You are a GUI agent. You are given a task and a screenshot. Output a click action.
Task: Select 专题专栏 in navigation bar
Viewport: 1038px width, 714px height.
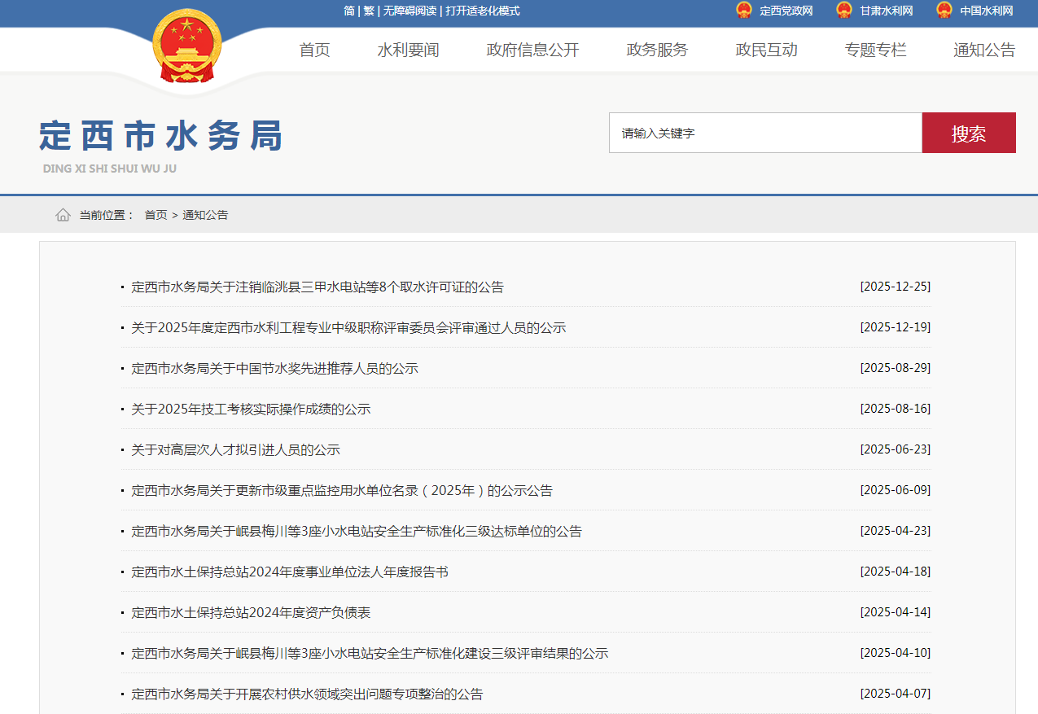(875, 50)
